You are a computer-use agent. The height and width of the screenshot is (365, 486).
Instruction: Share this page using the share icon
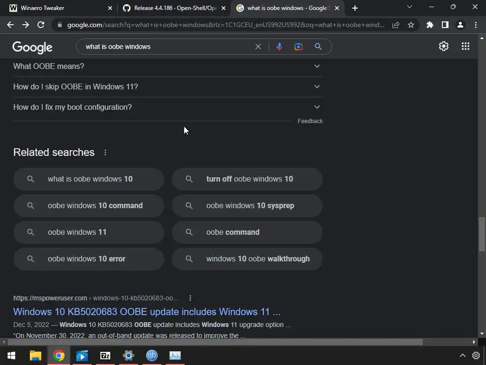tap(396, 25)
